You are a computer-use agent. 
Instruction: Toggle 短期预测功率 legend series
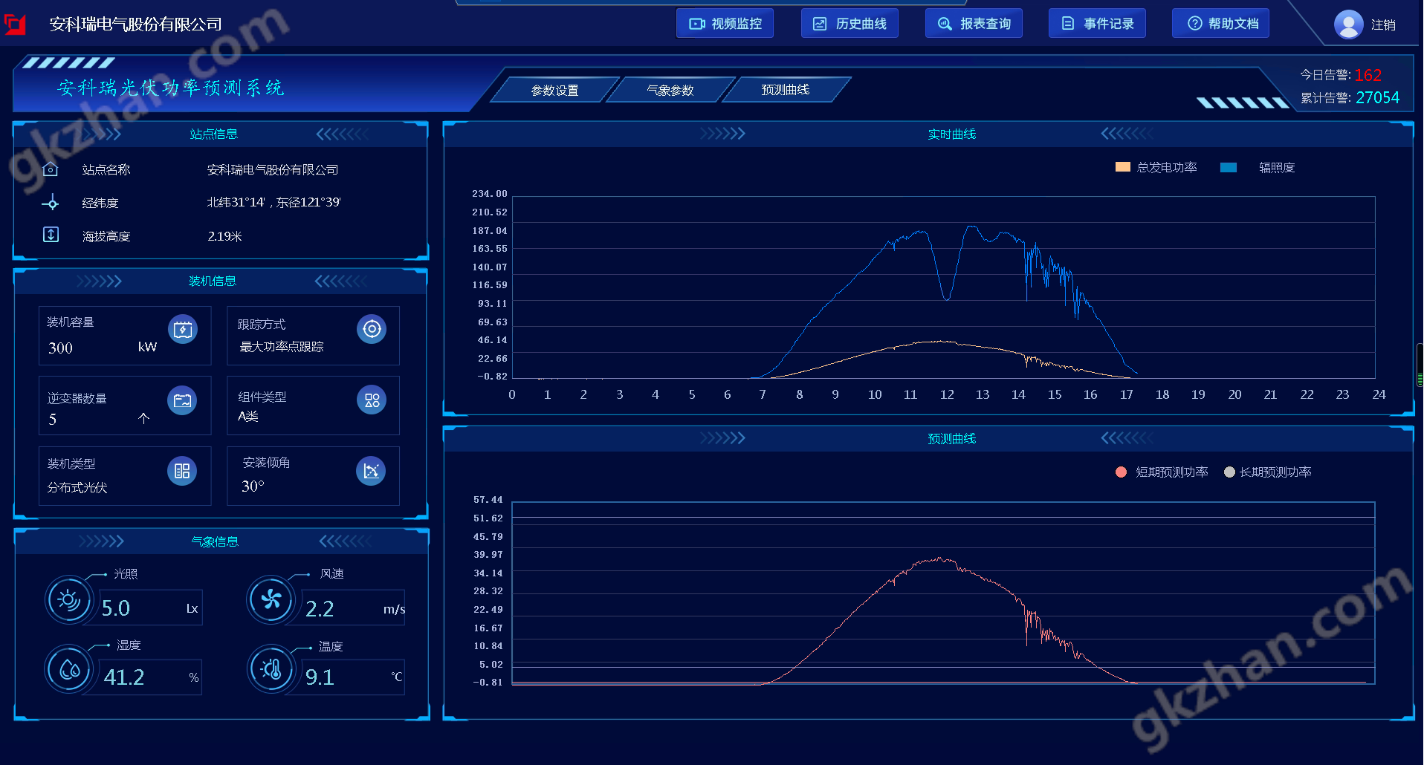(x=1162, y=472)
